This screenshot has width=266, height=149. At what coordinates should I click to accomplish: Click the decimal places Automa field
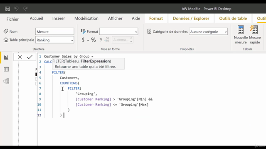[121, 40]
